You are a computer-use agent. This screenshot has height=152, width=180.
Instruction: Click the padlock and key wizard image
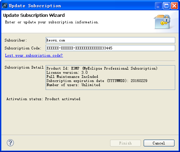162,22
